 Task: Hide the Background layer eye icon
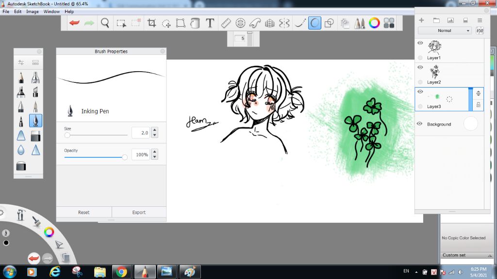pyautogui.click(x=420, y=124)
